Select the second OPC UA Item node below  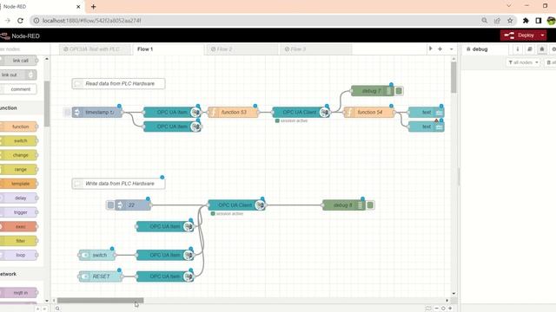click(172, 127)
